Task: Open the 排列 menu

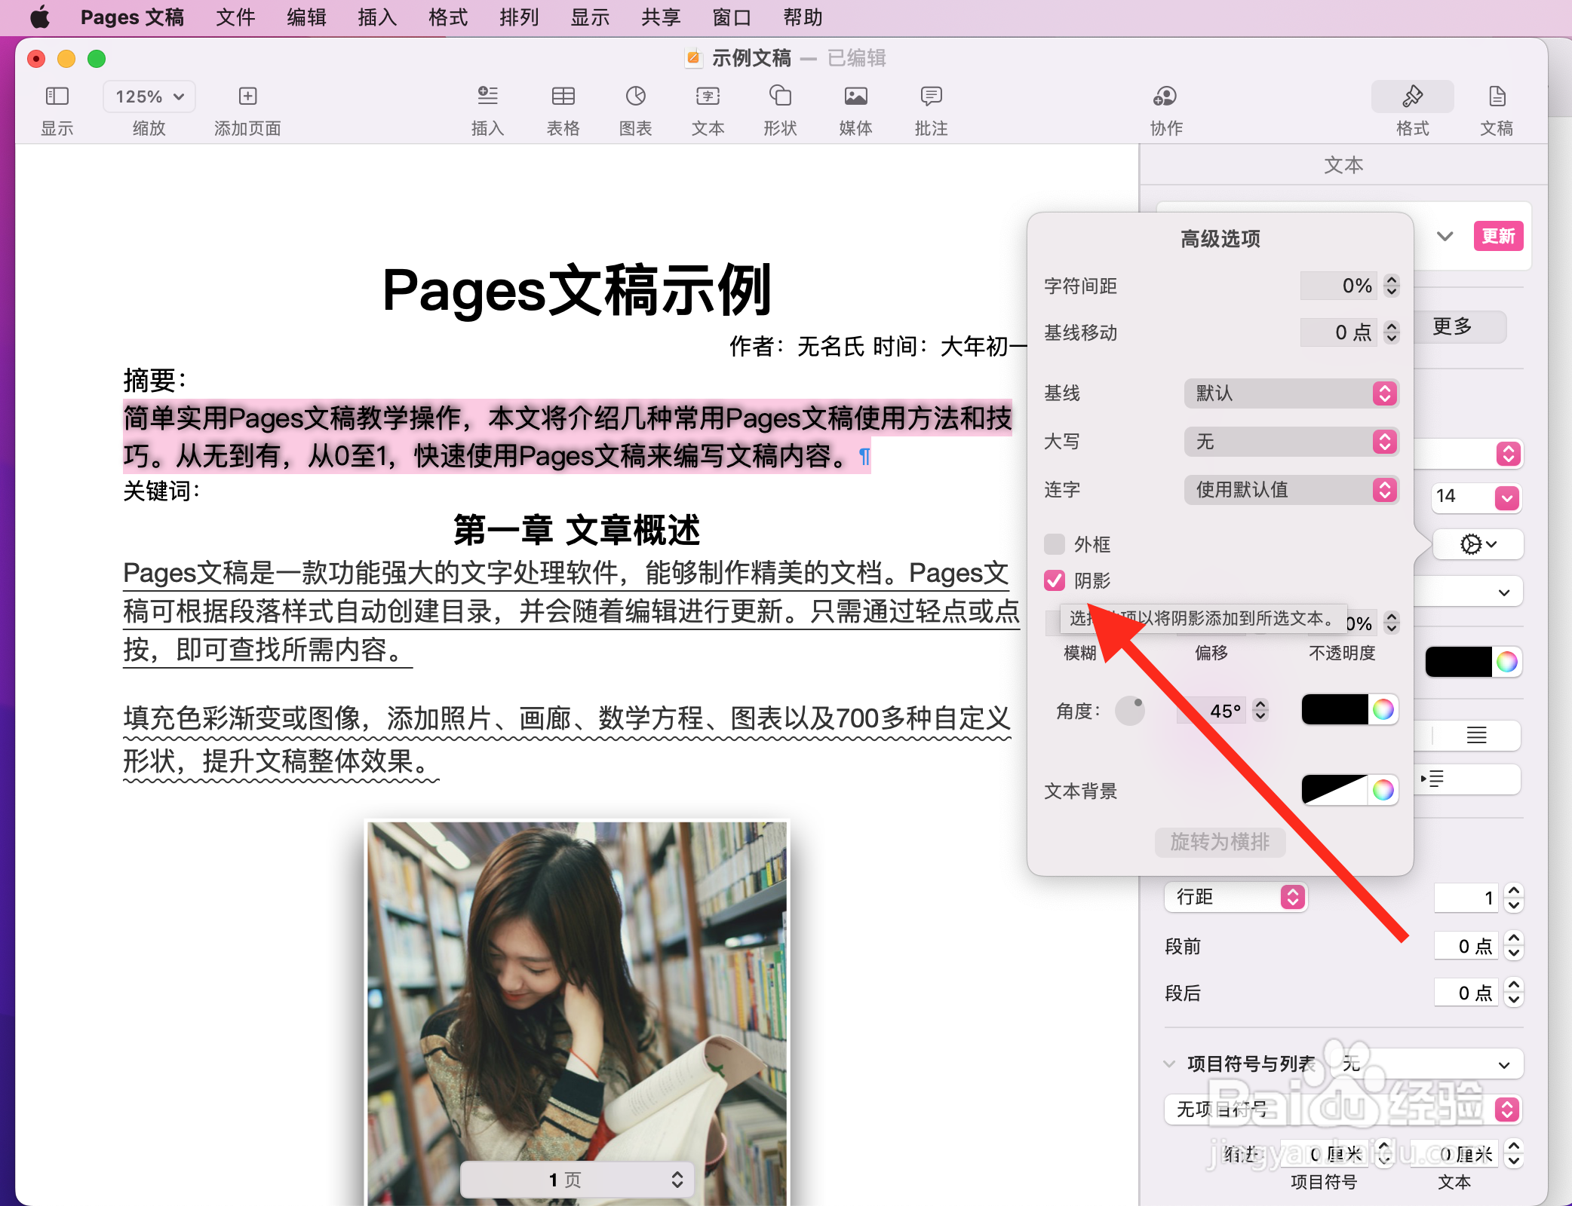Action: (519, 17)
